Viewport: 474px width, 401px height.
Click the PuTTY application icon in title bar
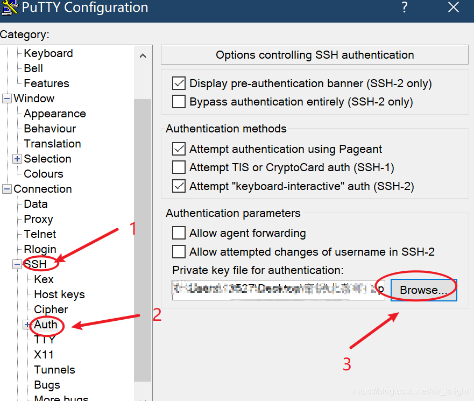10,7
